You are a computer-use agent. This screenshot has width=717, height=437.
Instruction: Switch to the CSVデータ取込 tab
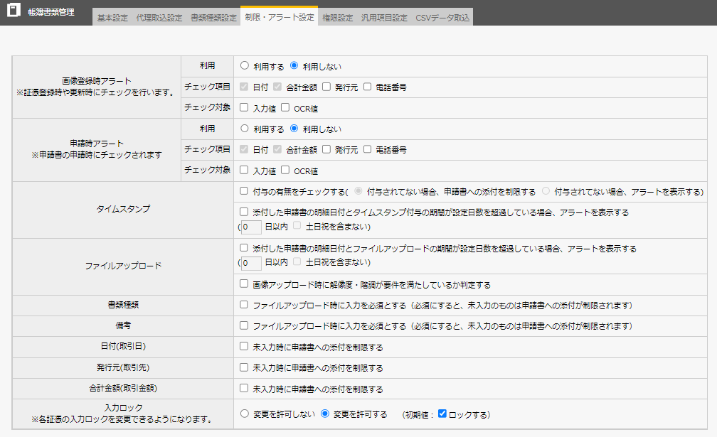point(442,18)
